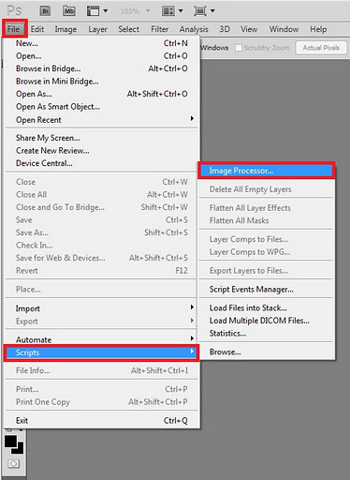350x480 pixels.
Task: Select Layer Comps to WPG...
Action: tap(267, 252)
